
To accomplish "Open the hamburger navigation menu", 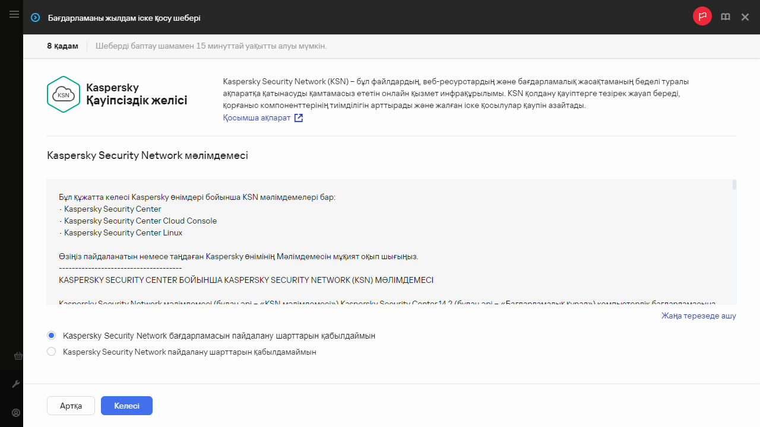I will [x=14, y=14].
